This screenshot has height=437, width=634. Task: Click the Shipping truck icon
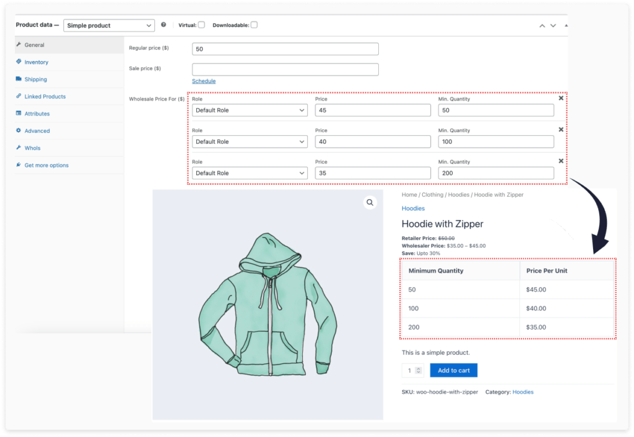tap(20, 79)
